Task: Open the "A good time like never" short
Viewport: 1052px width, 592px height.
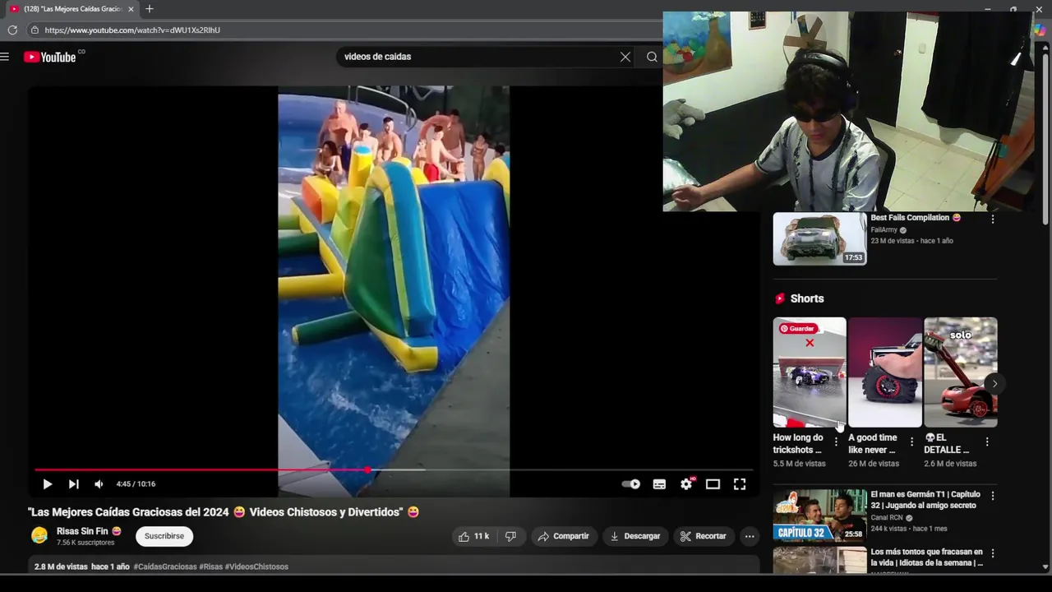Action: coord(885,372)
